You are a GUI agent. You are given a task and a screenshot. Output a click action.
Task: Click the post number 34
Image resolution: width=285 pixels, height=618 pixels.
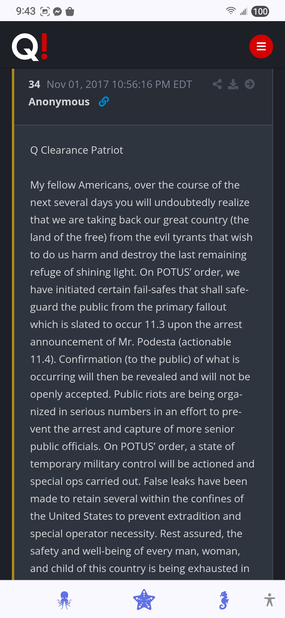(x=34, y=85)
